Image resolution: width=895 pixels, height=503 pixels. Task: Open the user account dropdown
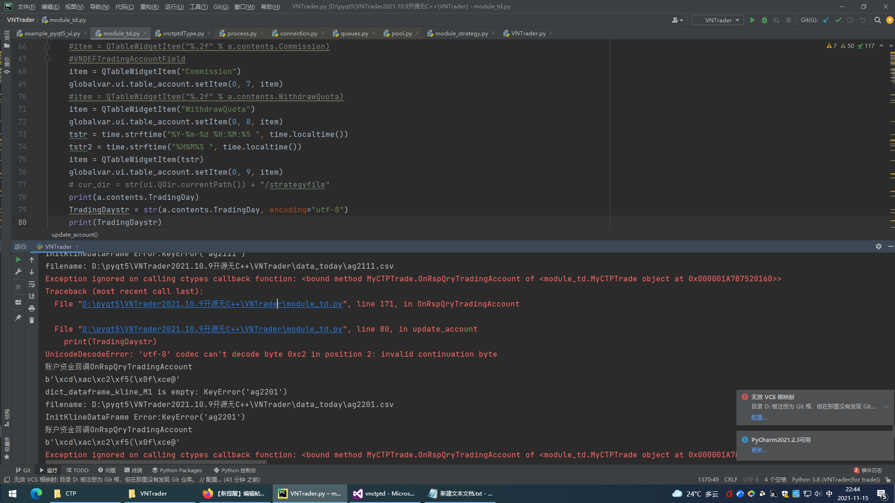(677, 20)
